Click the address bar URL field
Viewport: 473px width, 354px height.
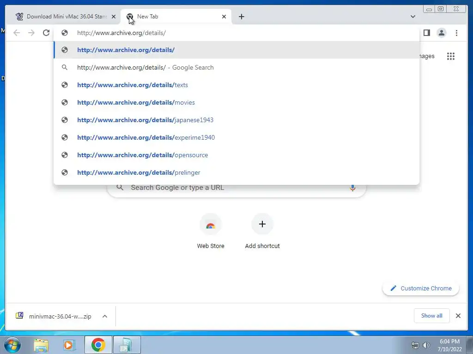[237, 33]
